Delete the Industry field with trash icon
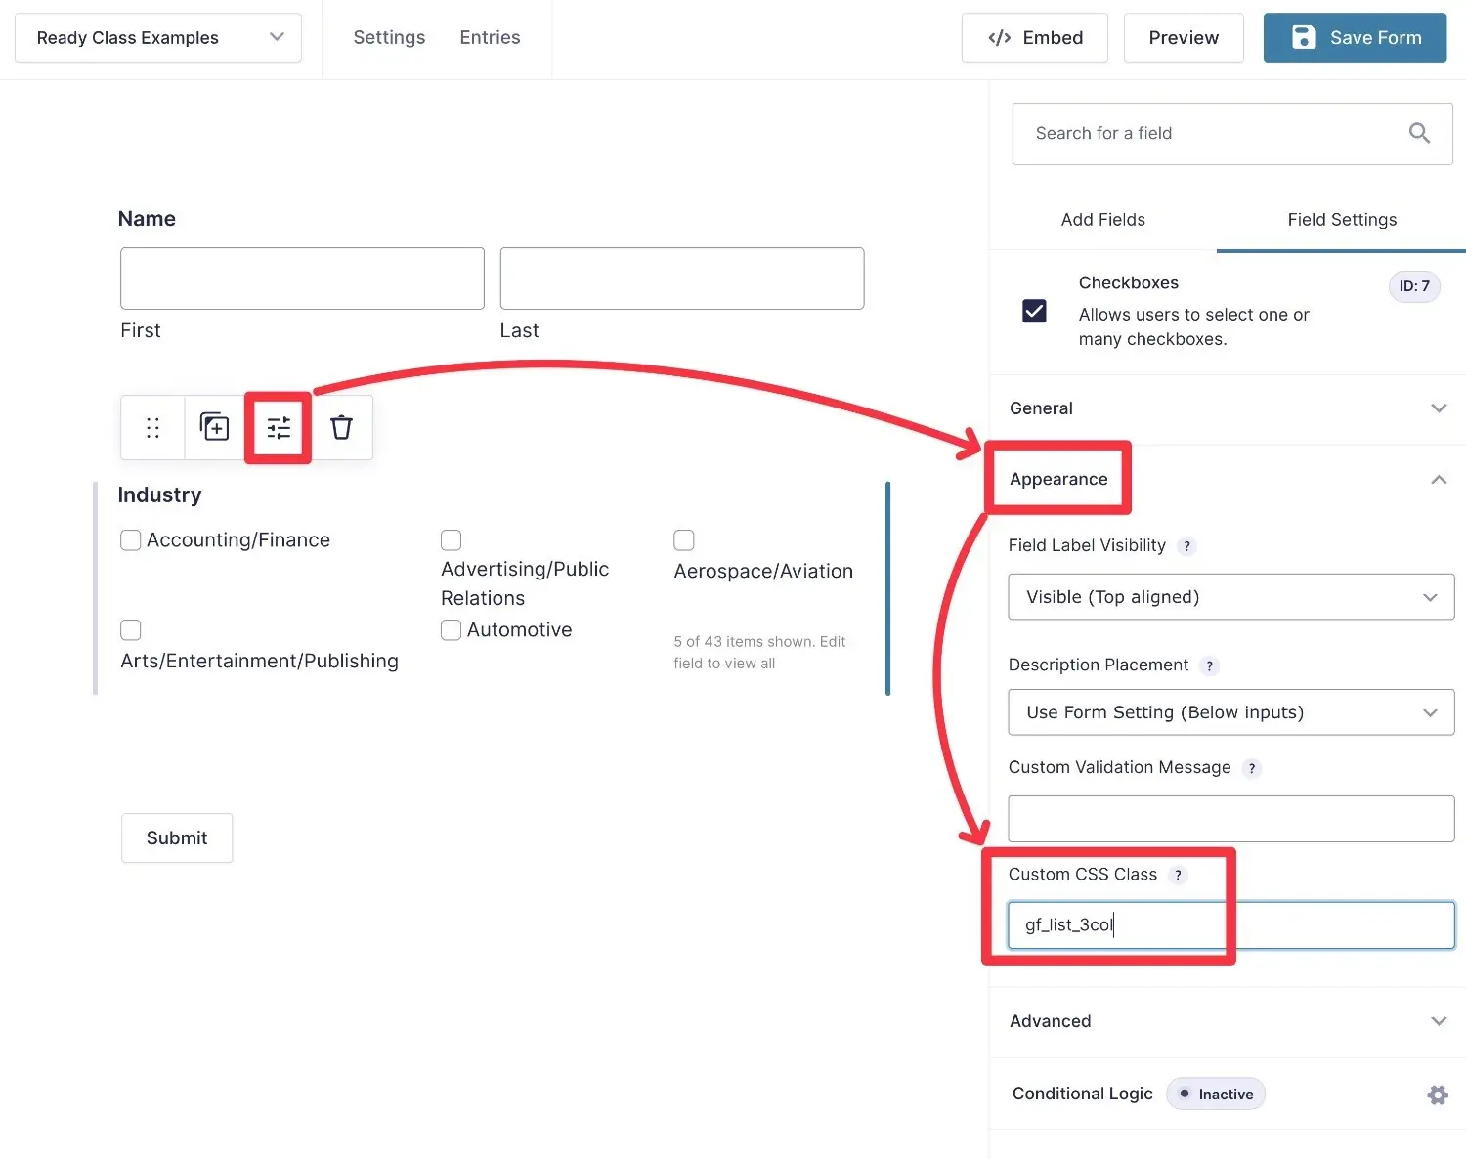Image resolution: width=1466 pixels, height=1159 pixels. [x=341, y=427]
